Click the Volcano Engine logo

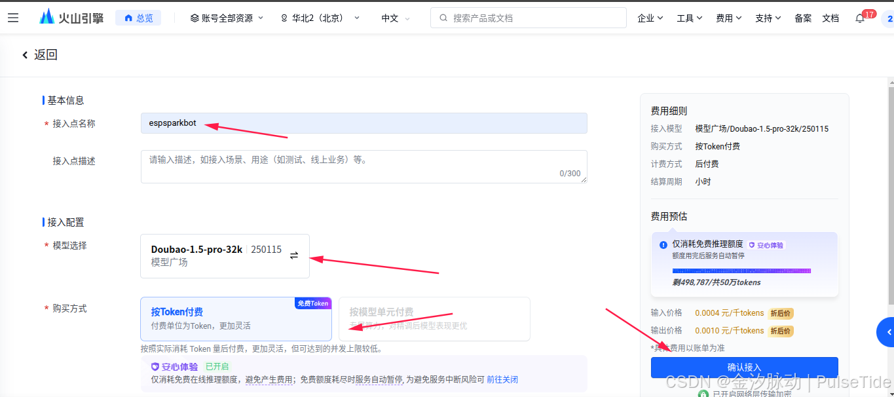pyautogui.click(x=71, y=18)
